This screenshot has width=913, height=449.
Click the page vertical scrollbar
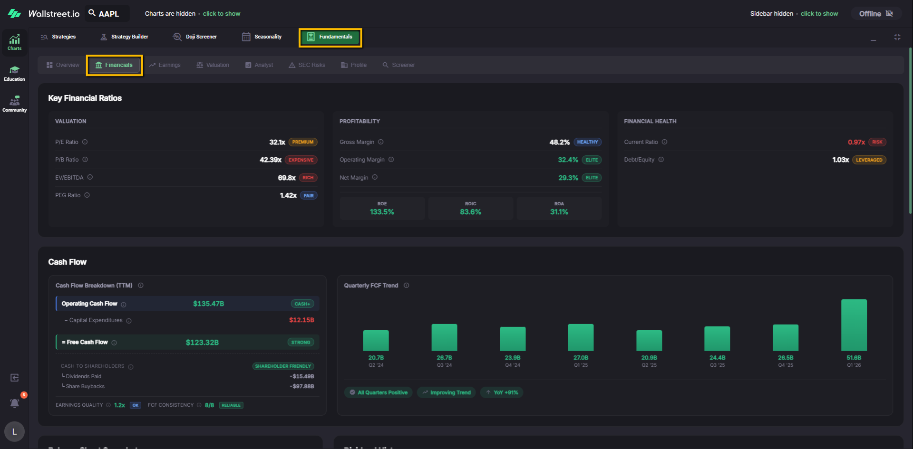[910, 131]
